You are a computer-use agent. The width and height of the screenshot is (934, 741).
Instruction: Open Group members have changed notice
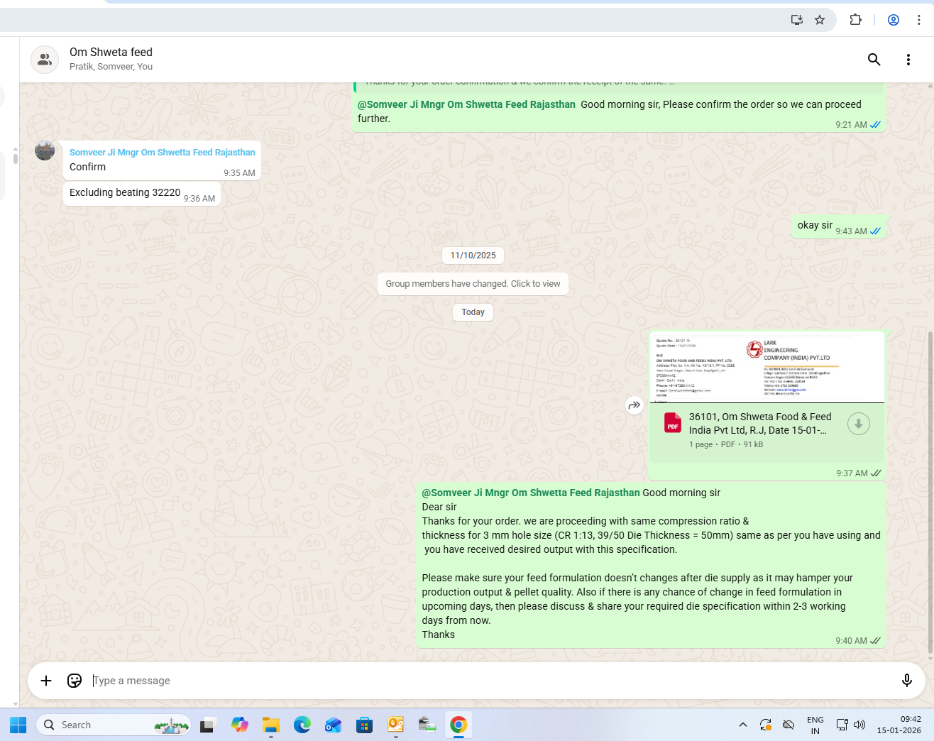click(x=473, y=284)
